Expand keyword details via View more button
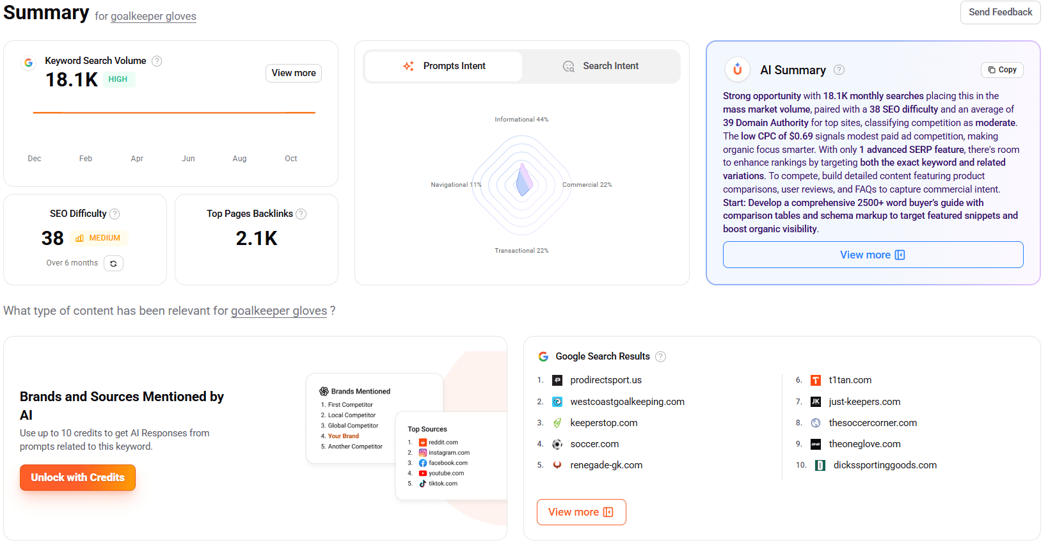The image size is (1048, 547). pyautogui.click(x=293, y=73)
